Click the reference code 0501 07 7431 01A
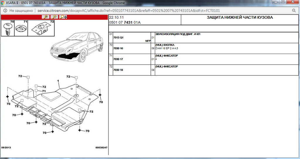The width and height of the screenshot is (300, 159). [125, 22]
